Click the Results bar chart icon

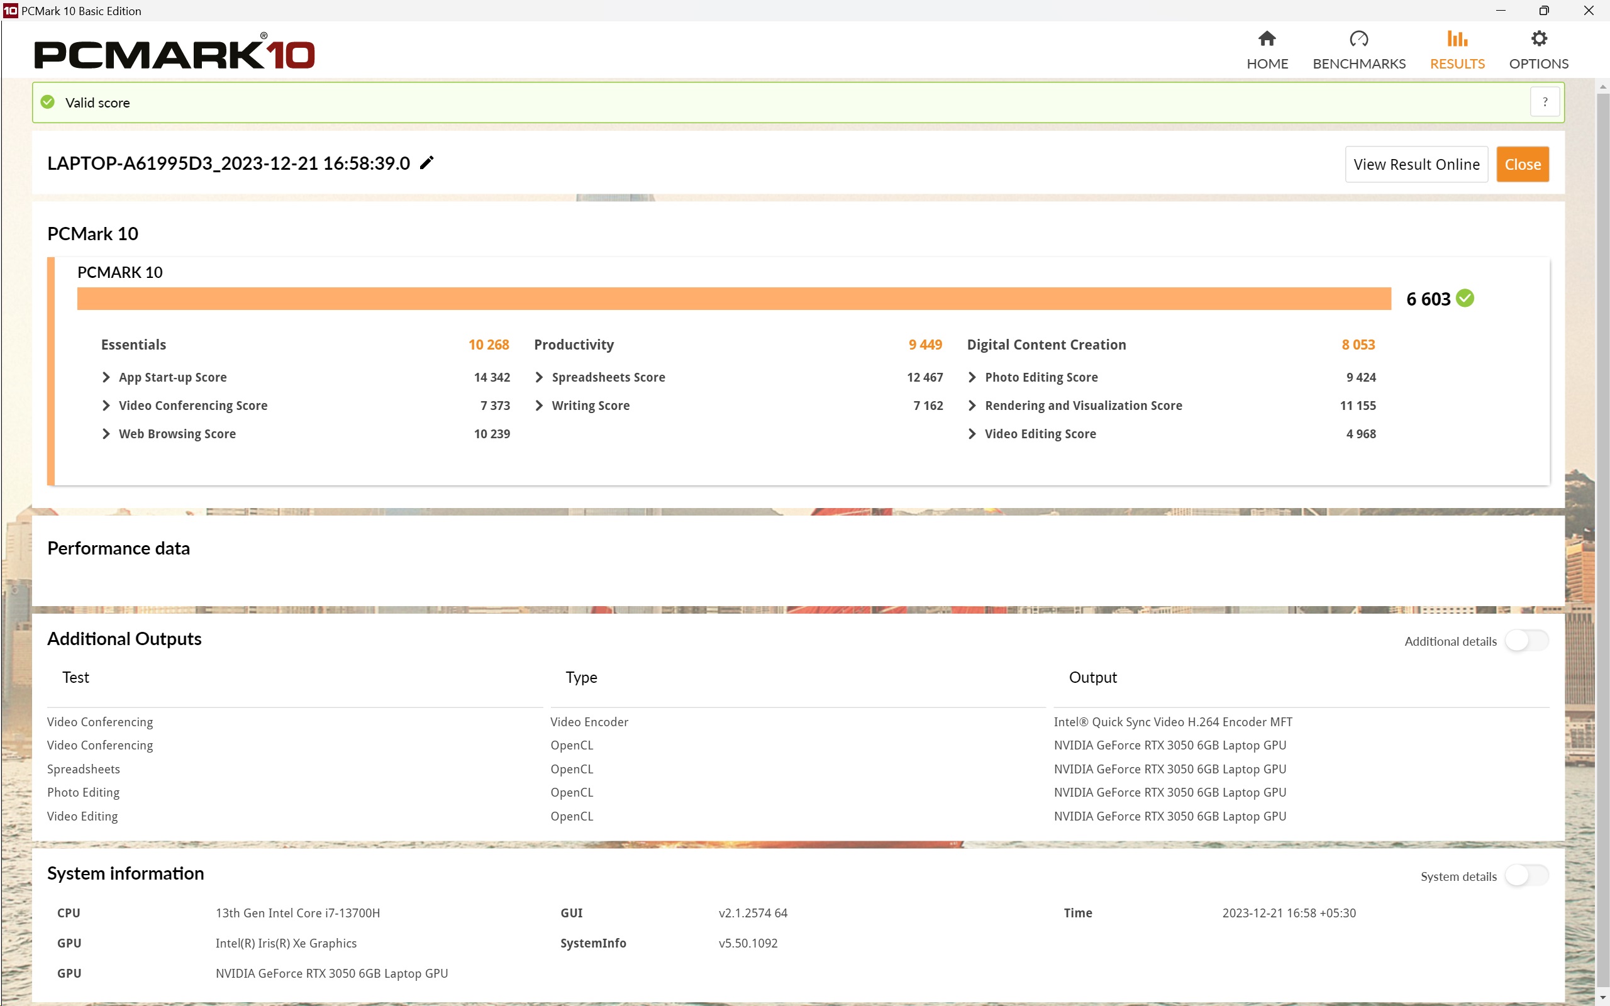1457,38
